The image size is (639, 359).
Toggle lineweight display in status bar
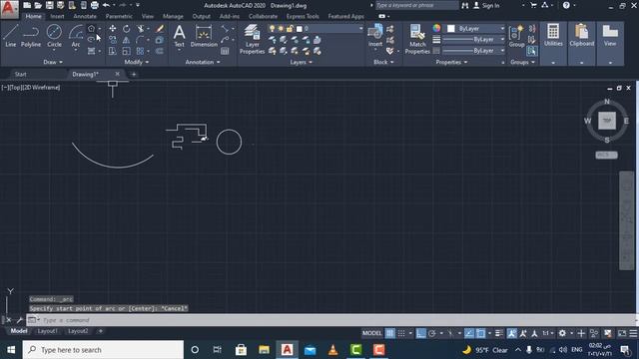coord(499,333)
